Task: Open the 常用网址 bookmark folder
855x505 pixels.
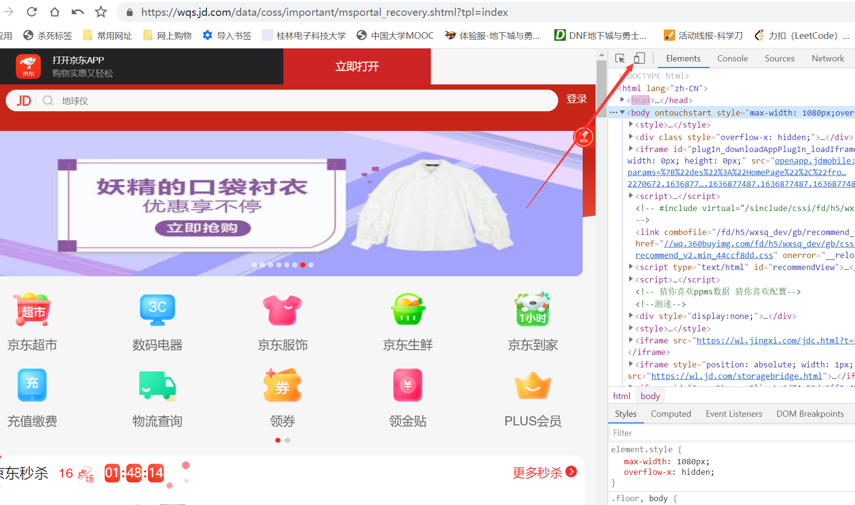Action: point(108,35)
